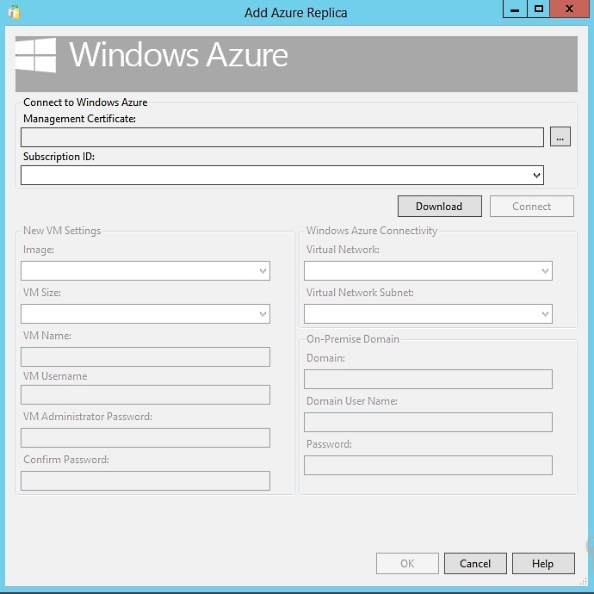
Task: Click the VM Administrator Password field
Action: tap(145, 438)
